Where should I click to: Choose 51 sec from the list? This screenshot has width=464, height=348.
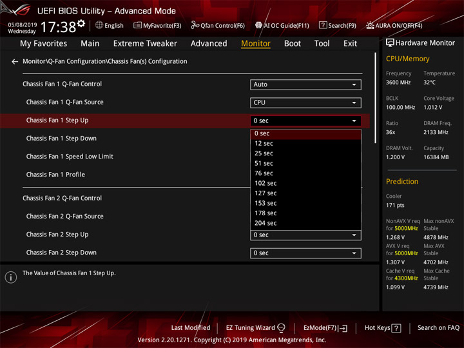click(305, 164)
